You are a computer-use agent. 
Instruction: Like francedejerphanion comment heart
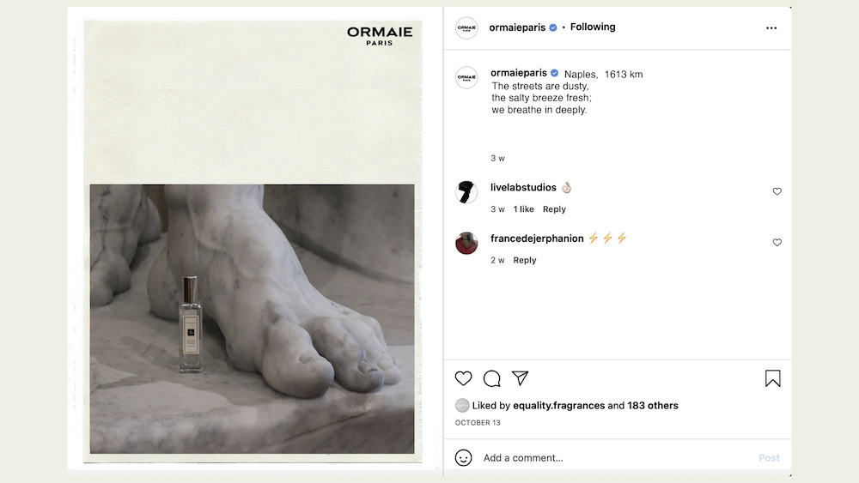[777, 242]
